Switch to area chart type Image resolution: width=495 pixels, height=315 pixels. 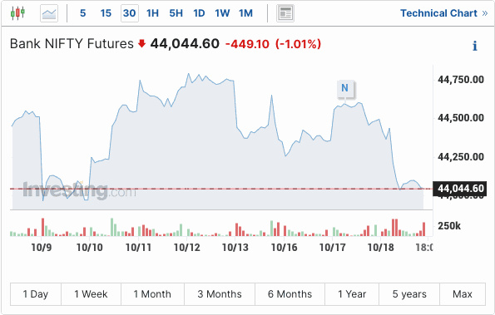tap(49, 13)
